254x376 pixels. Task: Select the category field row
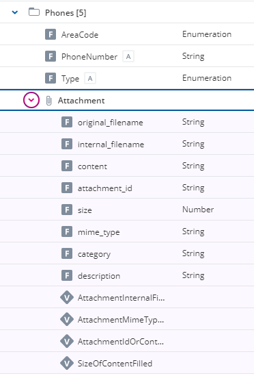[x=127, y=253]
